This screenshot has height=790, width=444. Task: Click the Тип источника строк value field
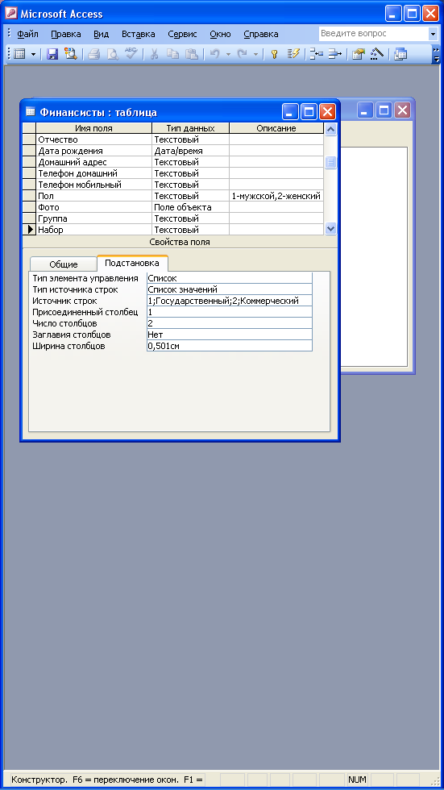pyautogui.click(x=230, y=289)
